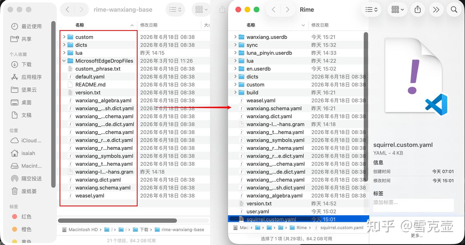The height and width of the screenshot is (245, 465).
Task: Expand the custom folder in rime-wanxiang-base
Action: [x=64, y=37]
